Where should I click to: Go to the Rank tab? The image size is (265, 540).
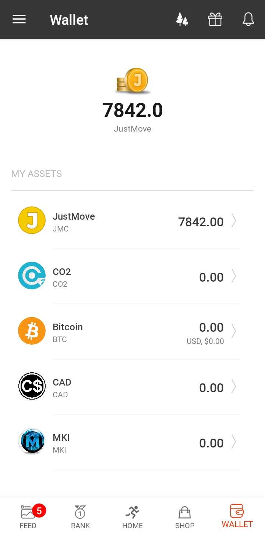tap(80, 517)
